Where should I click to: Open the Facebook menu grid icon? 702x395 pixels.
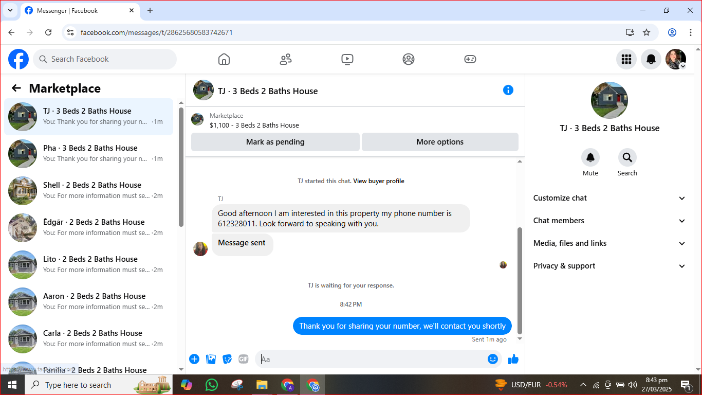[x=626, y=59]
